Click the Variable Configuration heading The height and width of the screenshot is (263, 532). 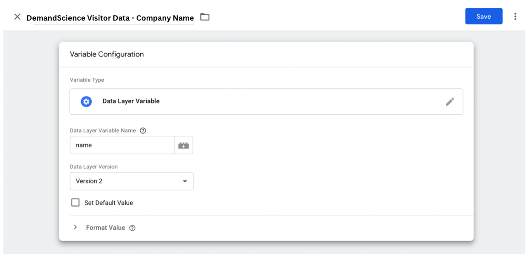[106, 54]
